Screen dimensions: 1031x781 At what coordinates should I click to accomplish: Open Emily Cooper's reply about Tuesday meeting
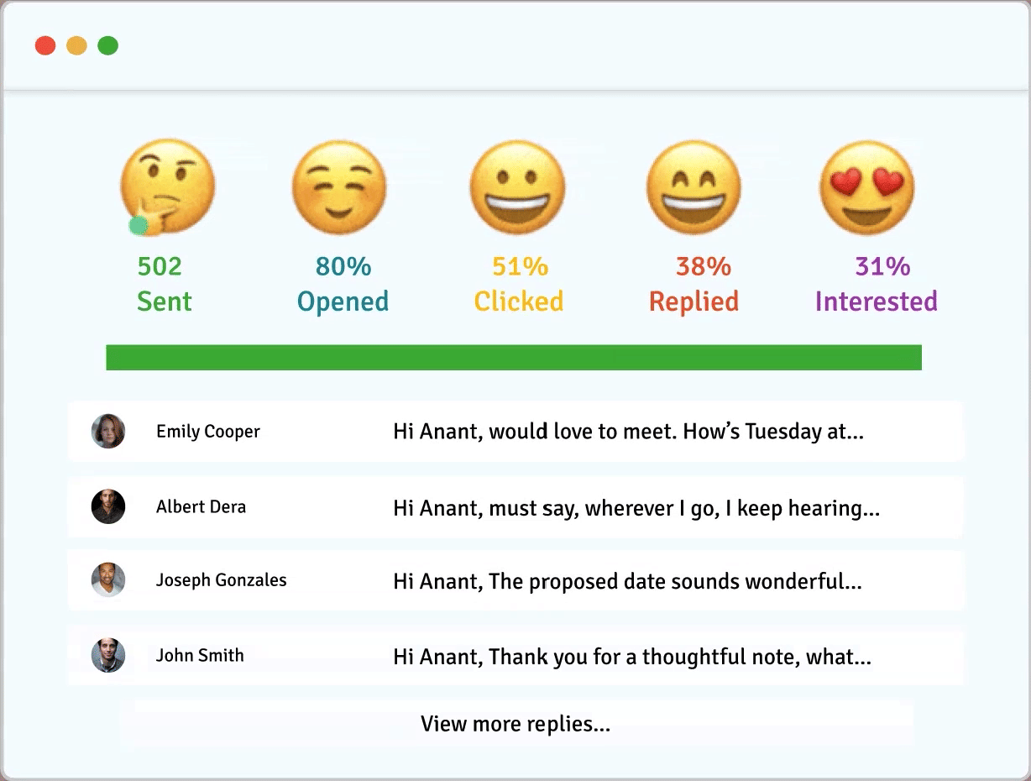click(x=628, y=432)
